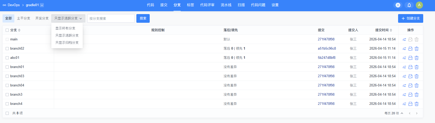Click the 创建分支 button

point(410,18)
